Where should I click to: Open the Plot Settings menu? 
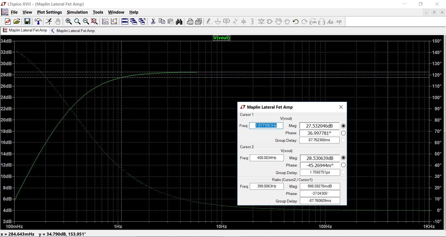[x=49, y=12]
